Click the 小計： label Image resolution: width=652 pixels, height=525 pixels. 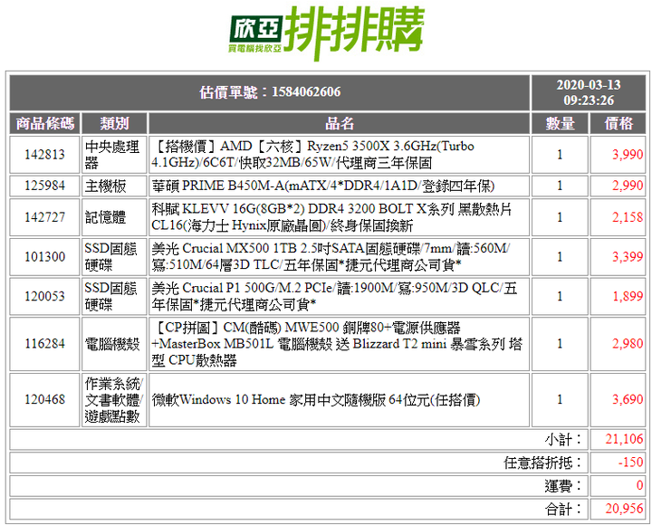(564, 439)
